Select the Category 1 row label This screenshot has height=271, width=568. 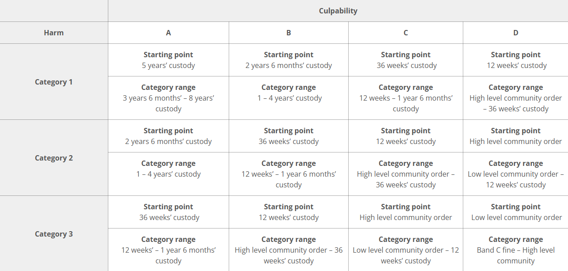54,82
